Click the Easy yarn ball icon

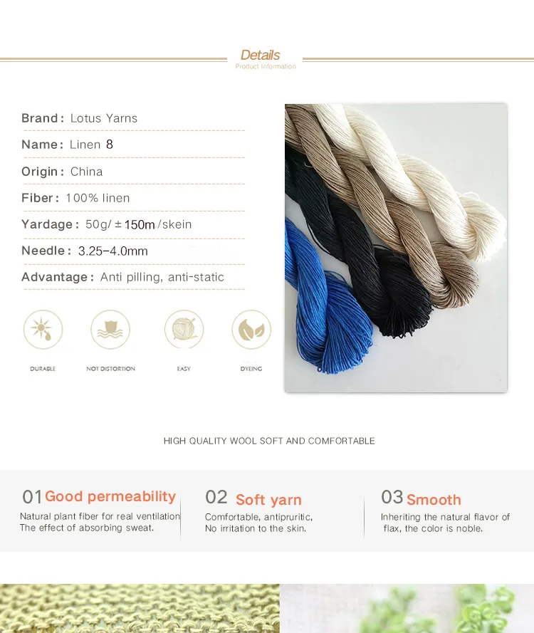pos(184,330)
